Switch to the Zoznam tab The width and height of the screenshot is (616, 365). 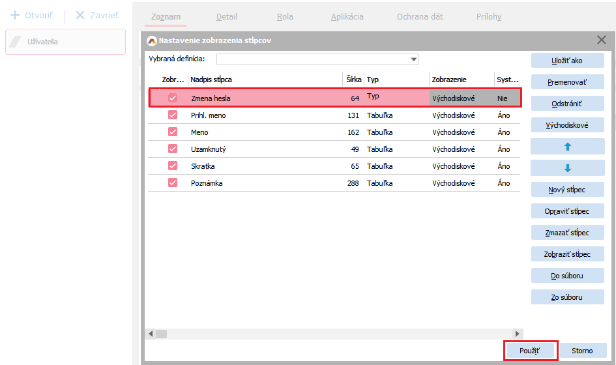166,17
